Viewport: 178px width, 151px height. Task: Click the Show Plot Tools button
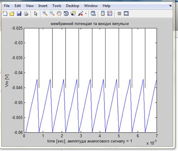pos(126,13)
